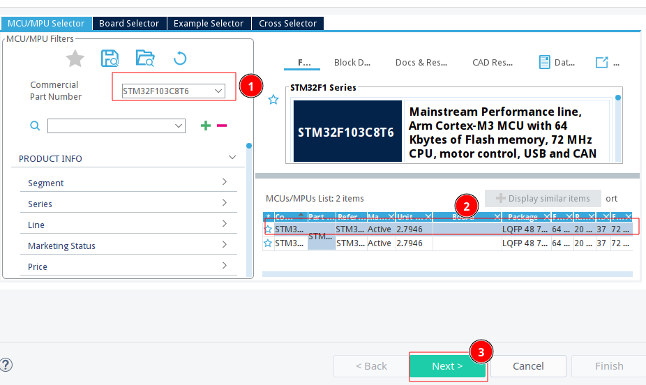
Task: Open the Datasheet document icon
Action: [544, 62]
